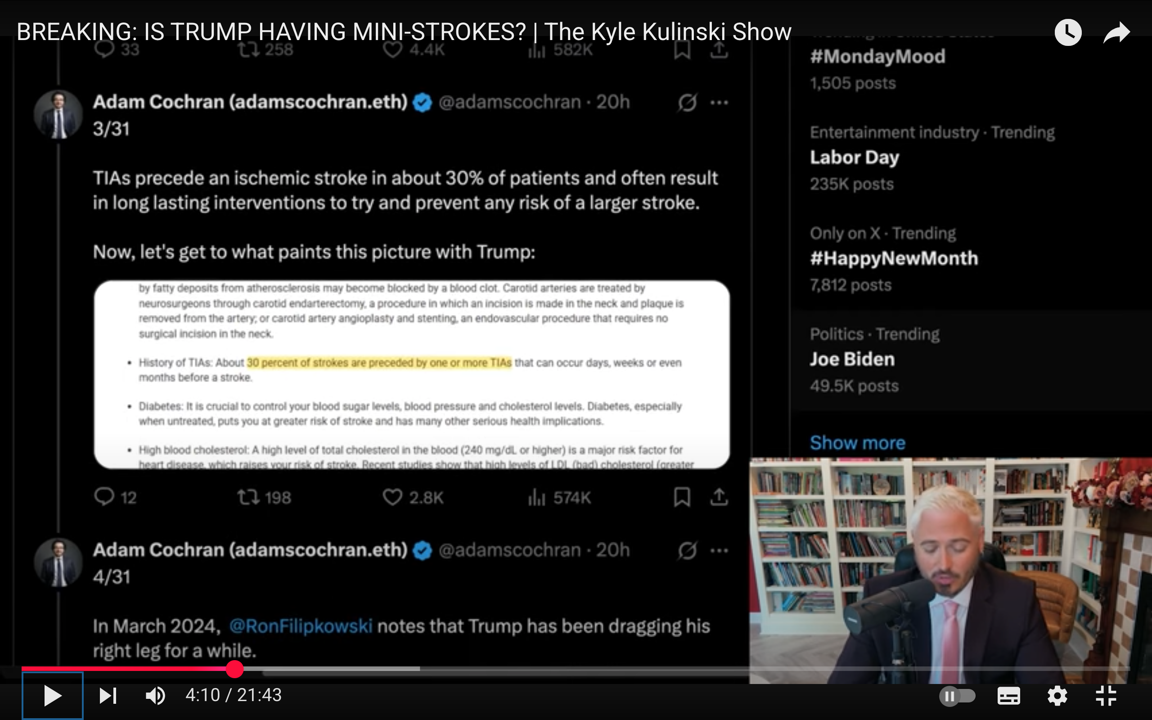The width and height of the screenshot is (1152, 720).
Task: Open the @RonFilipkowski mention link
Action: point(301,625)
